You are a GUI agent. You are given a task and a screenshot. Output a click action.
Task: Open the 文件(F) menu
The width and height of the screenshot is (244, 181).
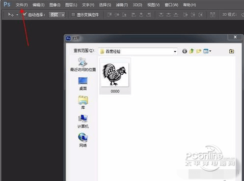pos(22,5)
